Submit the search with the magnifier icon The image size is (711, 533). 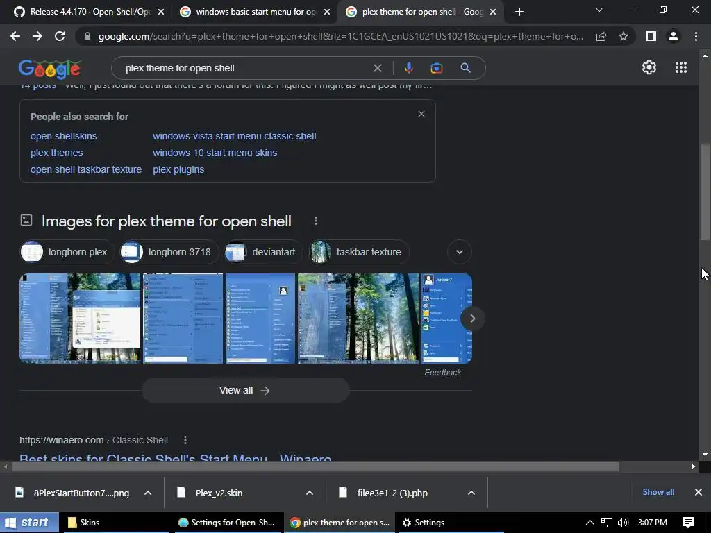pos(465,68)
